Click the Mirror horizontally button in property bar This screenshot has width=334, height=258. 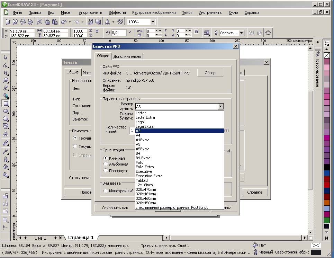139,31
